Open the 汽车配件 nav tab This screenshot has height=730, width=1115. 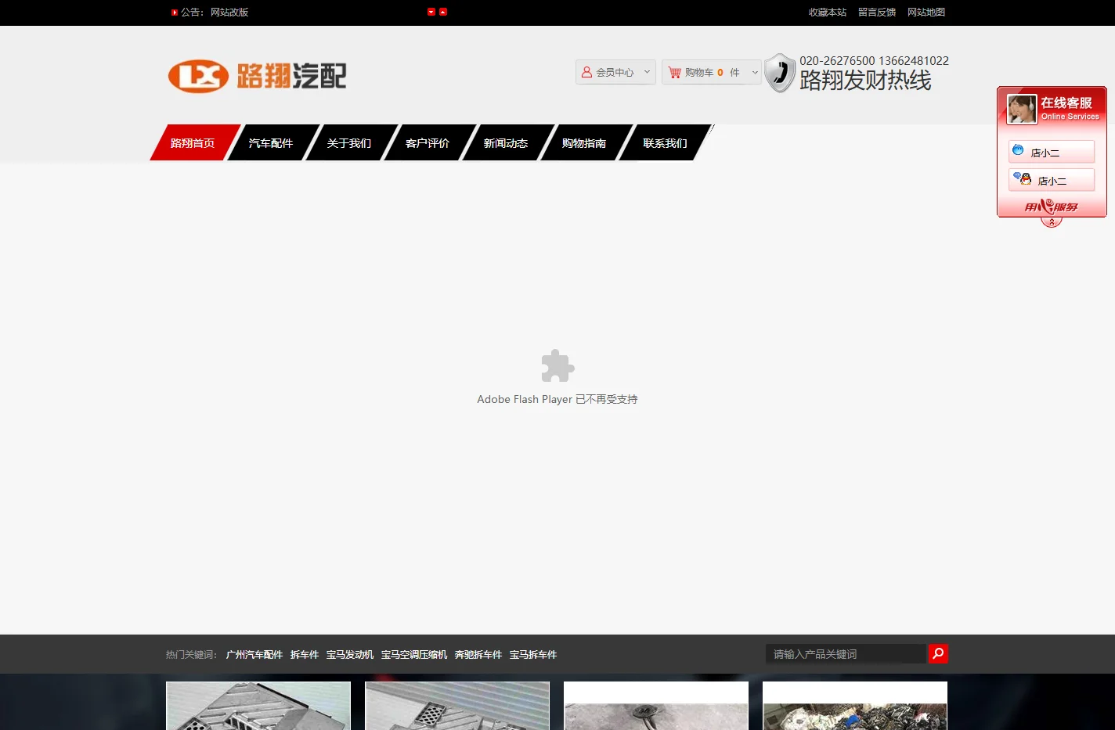point(271,142)
